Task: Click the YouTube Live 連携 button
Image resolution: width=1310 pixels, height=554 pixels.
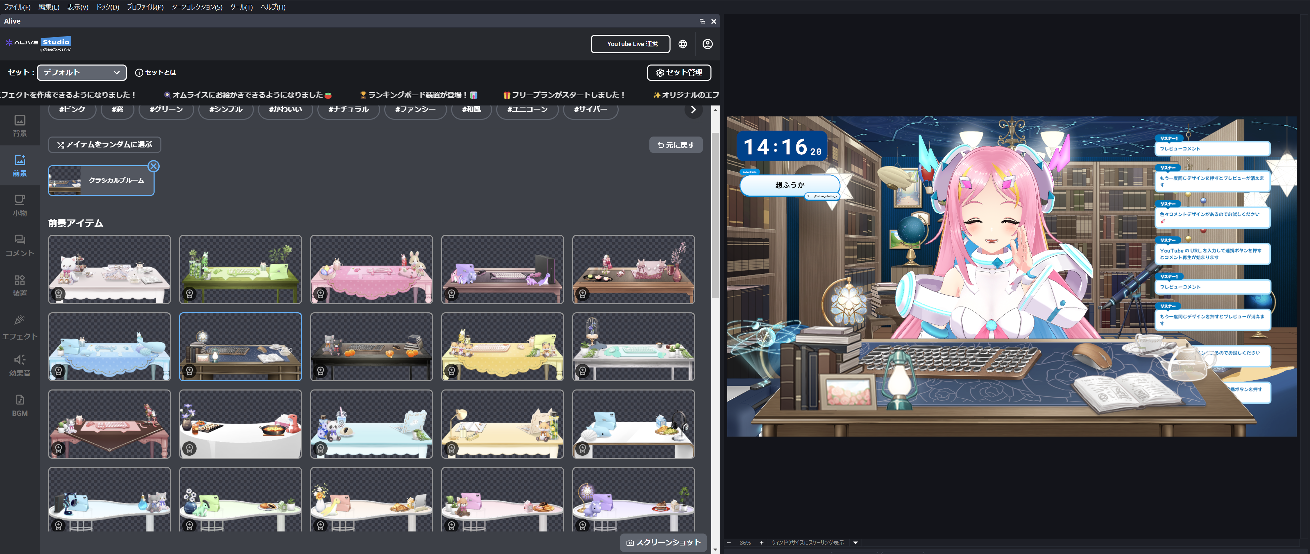Action: click(631, 44)
